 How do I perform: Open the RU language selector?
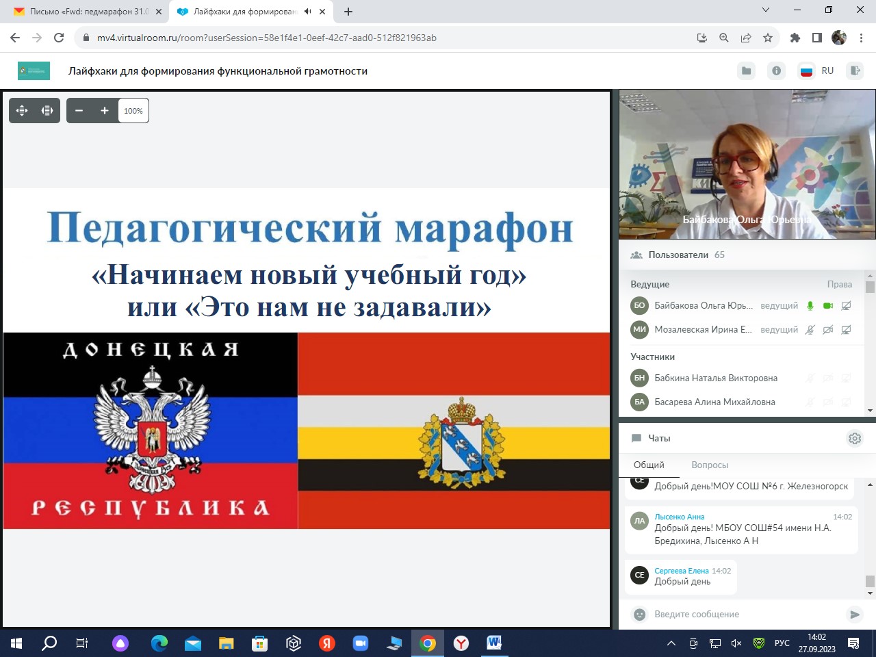coord(816,70)
